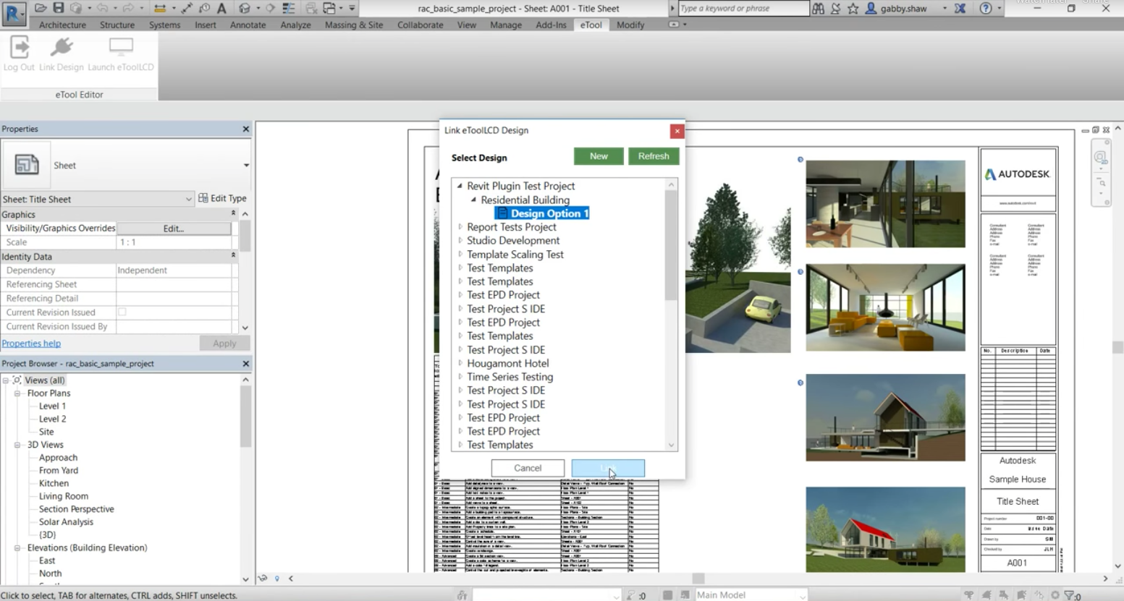This screenshot has width=1124, height=601.
Task: Click the design list vertical scrollbar
Action: pos(671,246)
